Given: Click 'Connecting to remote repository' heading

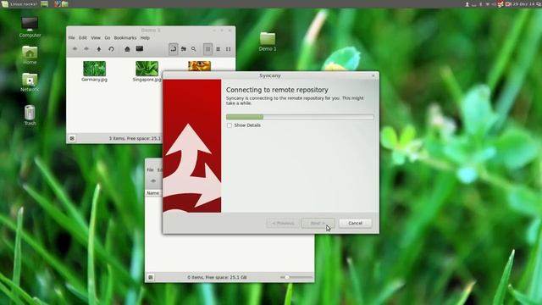Looking at the screenshot, I should tap(277, 90).
